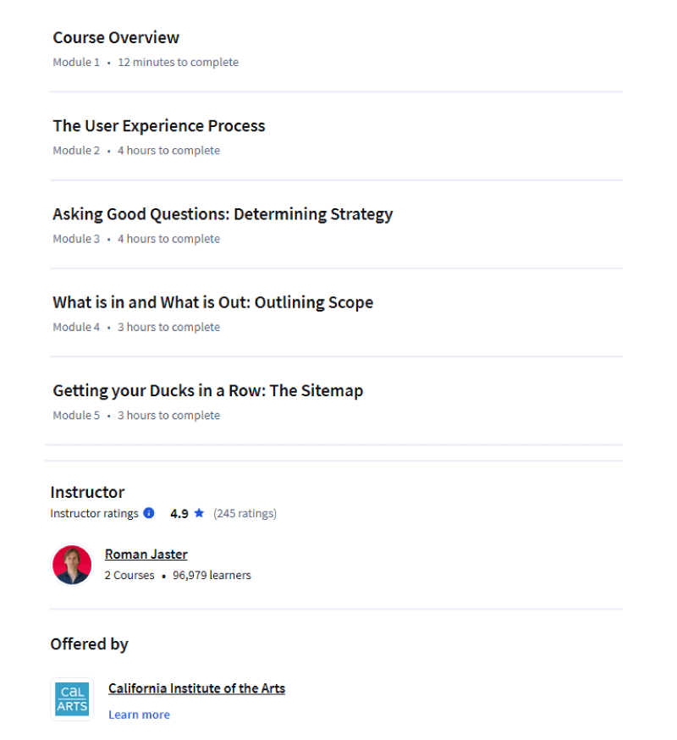Viewport: 677px width, 740px height.
Task: Click the blue star rating icon
Action: pyautogui.click(x=199, y=512)
